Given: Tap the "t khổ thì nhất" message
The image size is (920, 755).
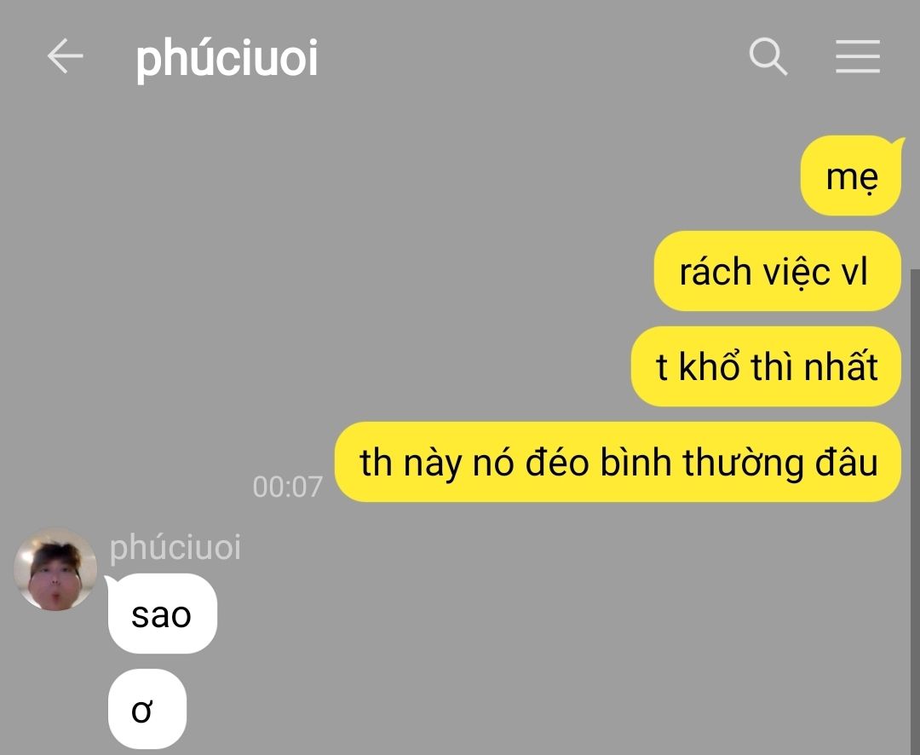Looking at the screenshot, I should pos(766,366).
